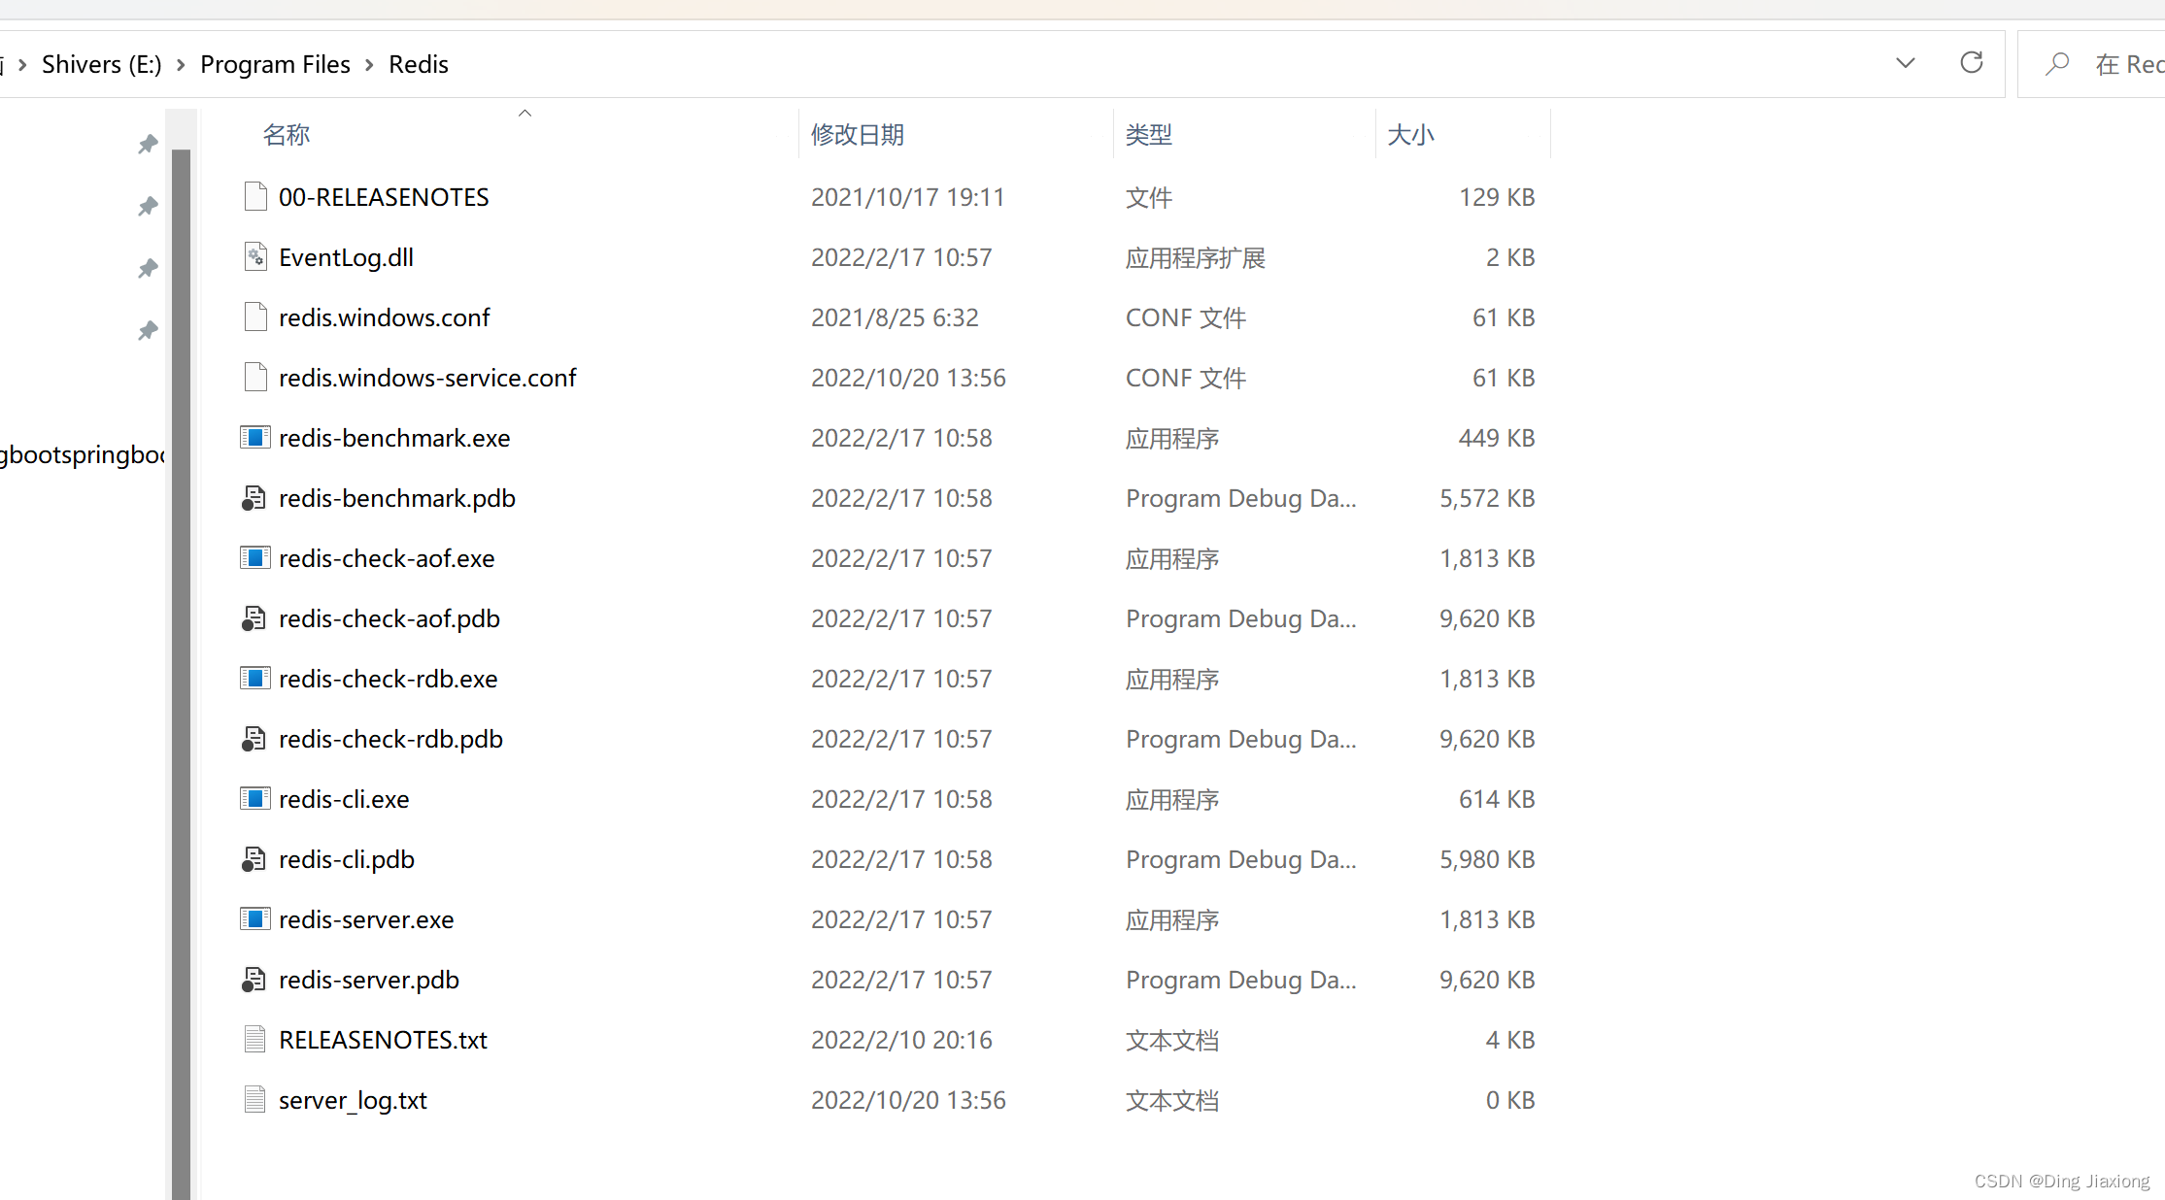Click the server_log.txt document icon
The image size is (2165, 1200).
[x=255, y=1099]
